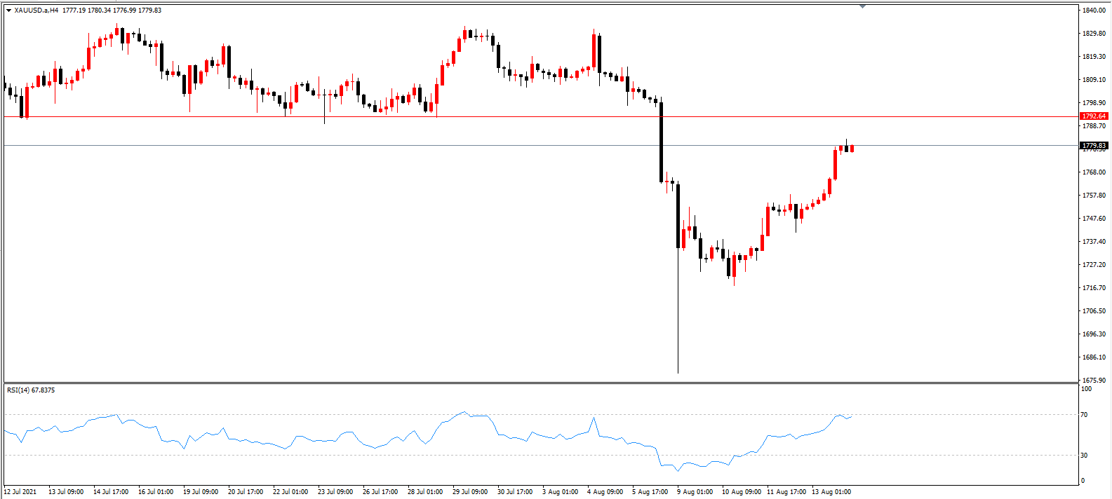Click the 1675.90 value on price scale
This screenshot has height=499, width=1112.
(1094, 381)
